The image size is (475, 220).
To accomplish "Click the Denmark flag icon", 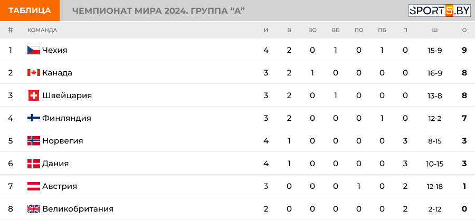I will click(34, 164).
